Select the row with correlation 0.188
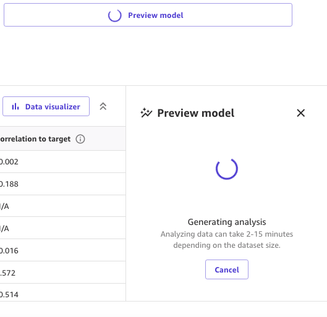Viewport: 327px width, 317px height. pos(62,184)
